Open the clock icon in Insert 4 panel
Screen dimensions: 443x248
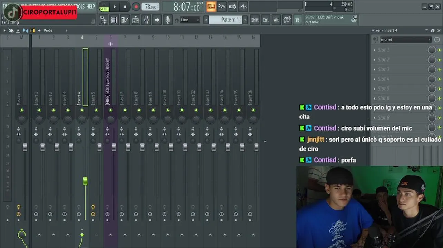pyautogui.click(x=437, y=40)
